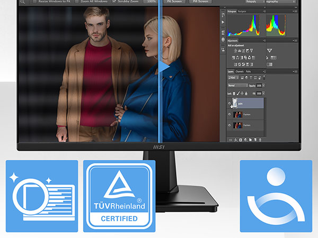Open the Kind layer filter dropdown
The image size is (318, 238).
(233, 78)
